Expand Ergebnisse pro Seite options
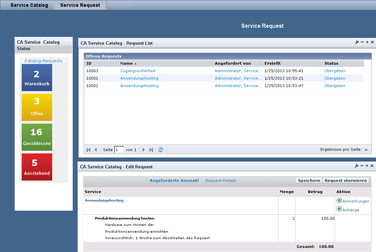Viewport: 376px width, 252px height. (x=366, y=150)
